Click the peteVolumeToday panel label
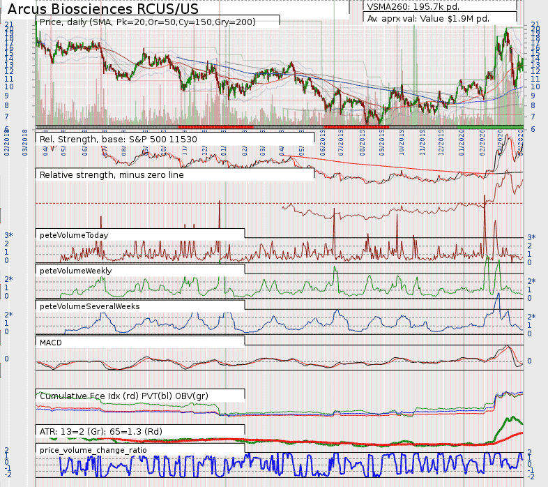The height and width of the screenshot is (487, 548). pos(74,235)
